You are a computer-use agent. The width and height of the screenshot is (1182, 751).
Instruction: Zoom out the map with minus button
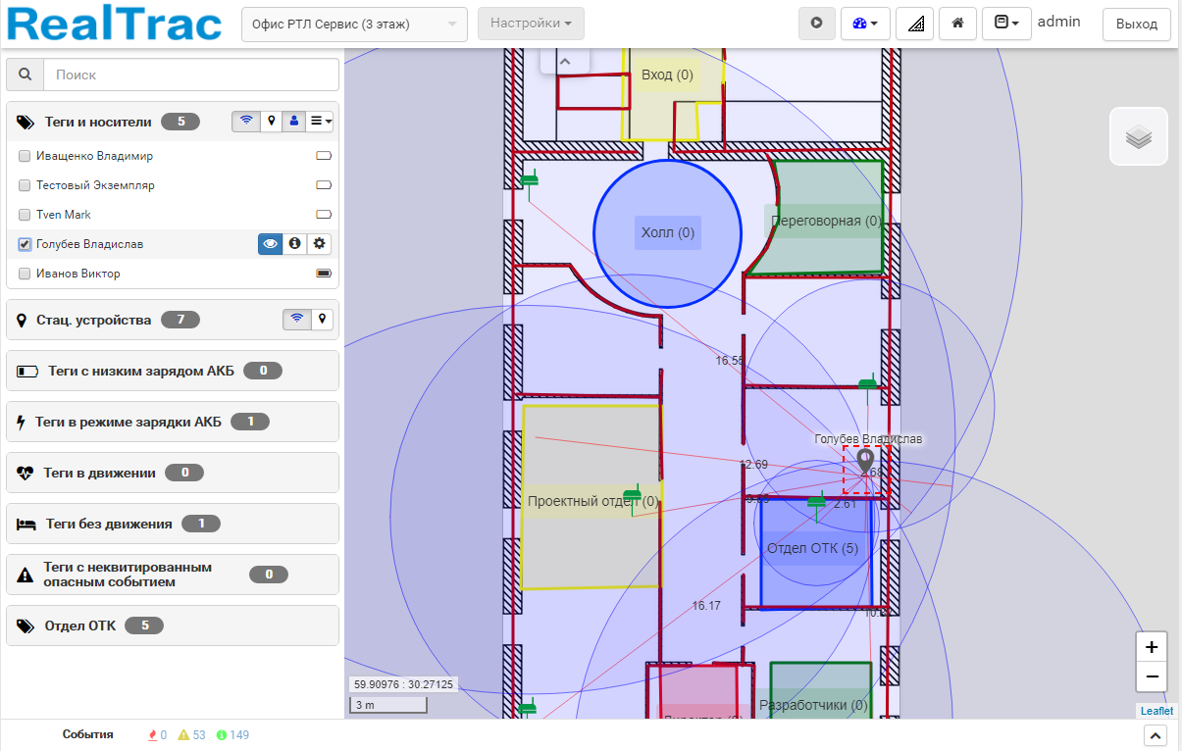pos(1151,676)
